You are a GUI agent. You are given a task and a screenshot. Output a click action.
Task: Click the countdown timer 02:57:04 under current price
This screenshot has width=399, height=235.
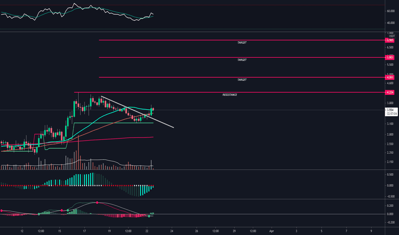click(392, 114)
